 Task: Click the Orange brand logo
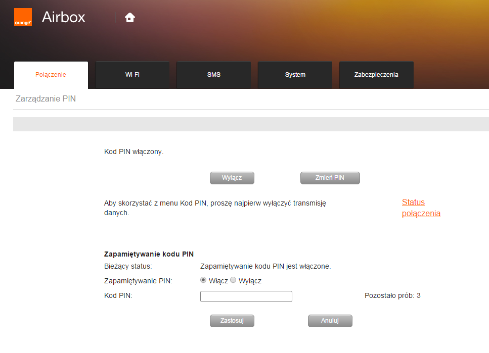tap(23, 17)
